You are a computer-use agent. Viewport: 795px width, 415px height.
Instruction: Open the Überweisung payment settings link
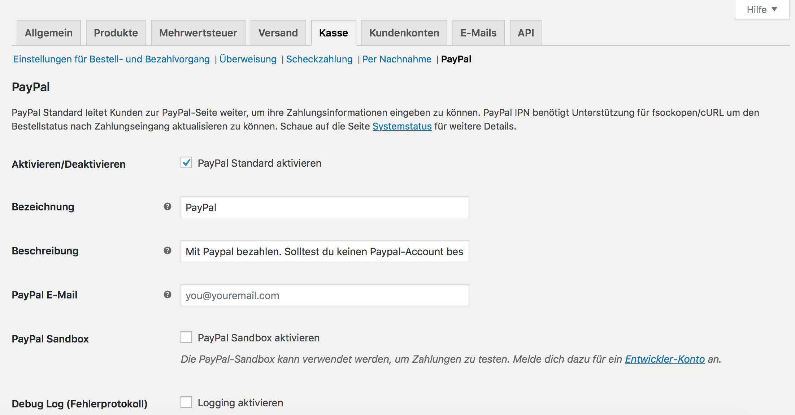(x=248, y=59)
